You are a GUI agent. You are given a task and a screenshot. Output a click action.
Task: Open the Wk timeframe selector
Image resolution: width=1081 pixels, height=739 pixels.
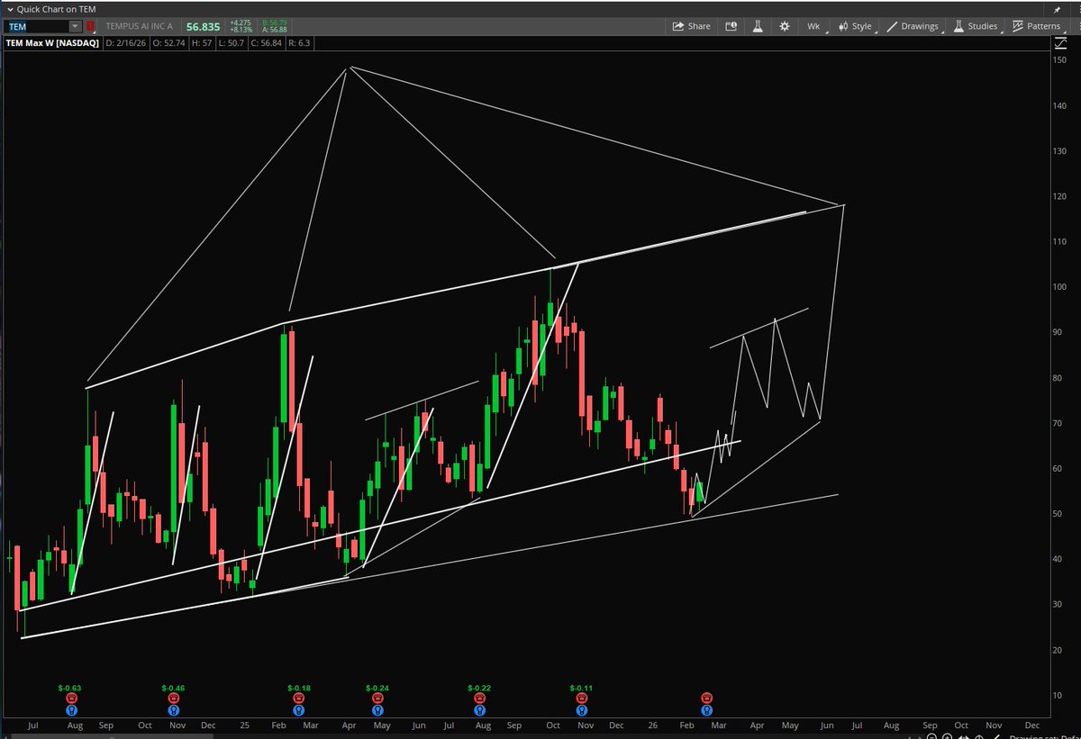(x=813, y=26)
